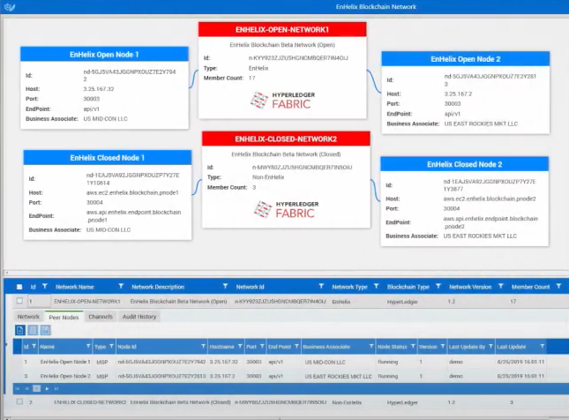
Task: Open filter on the Network Name column
Action: (119, 287)
